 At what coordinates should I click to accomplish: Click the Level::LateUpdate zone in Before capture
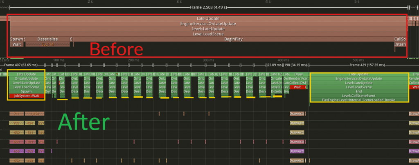pos(208,29)
